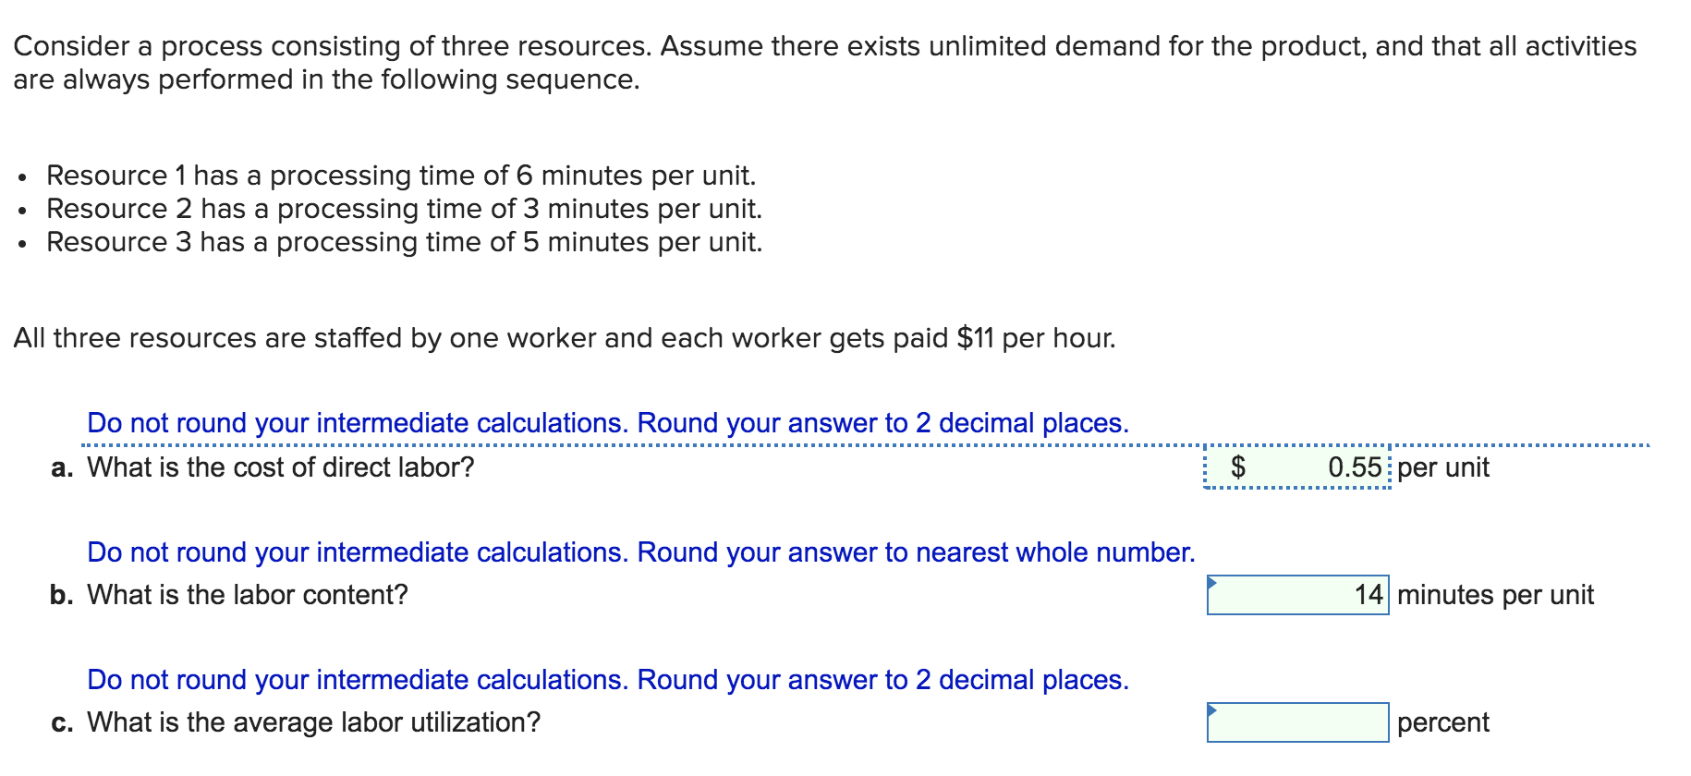This screenshot has width=1691, height=776.
Task: Click the blue corner triangle on field b
Action: tap(1213, 580)
